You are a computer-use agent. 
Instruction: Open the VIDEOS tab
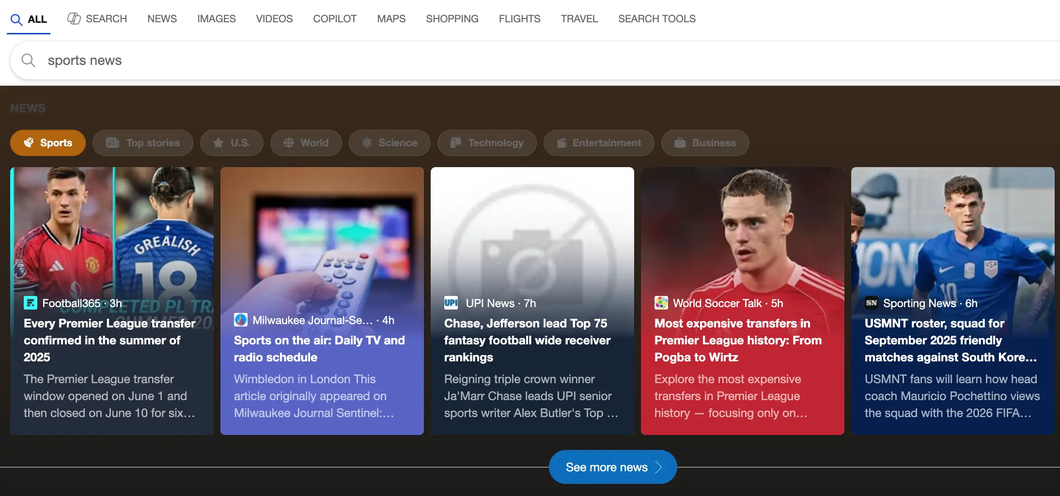274,18
